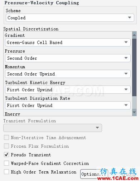The width and height of the screenshot is (140, 181).
Task: Click the Scheme dropdown arrow icon
Action: pyautogui.click(x=130, y=18)
